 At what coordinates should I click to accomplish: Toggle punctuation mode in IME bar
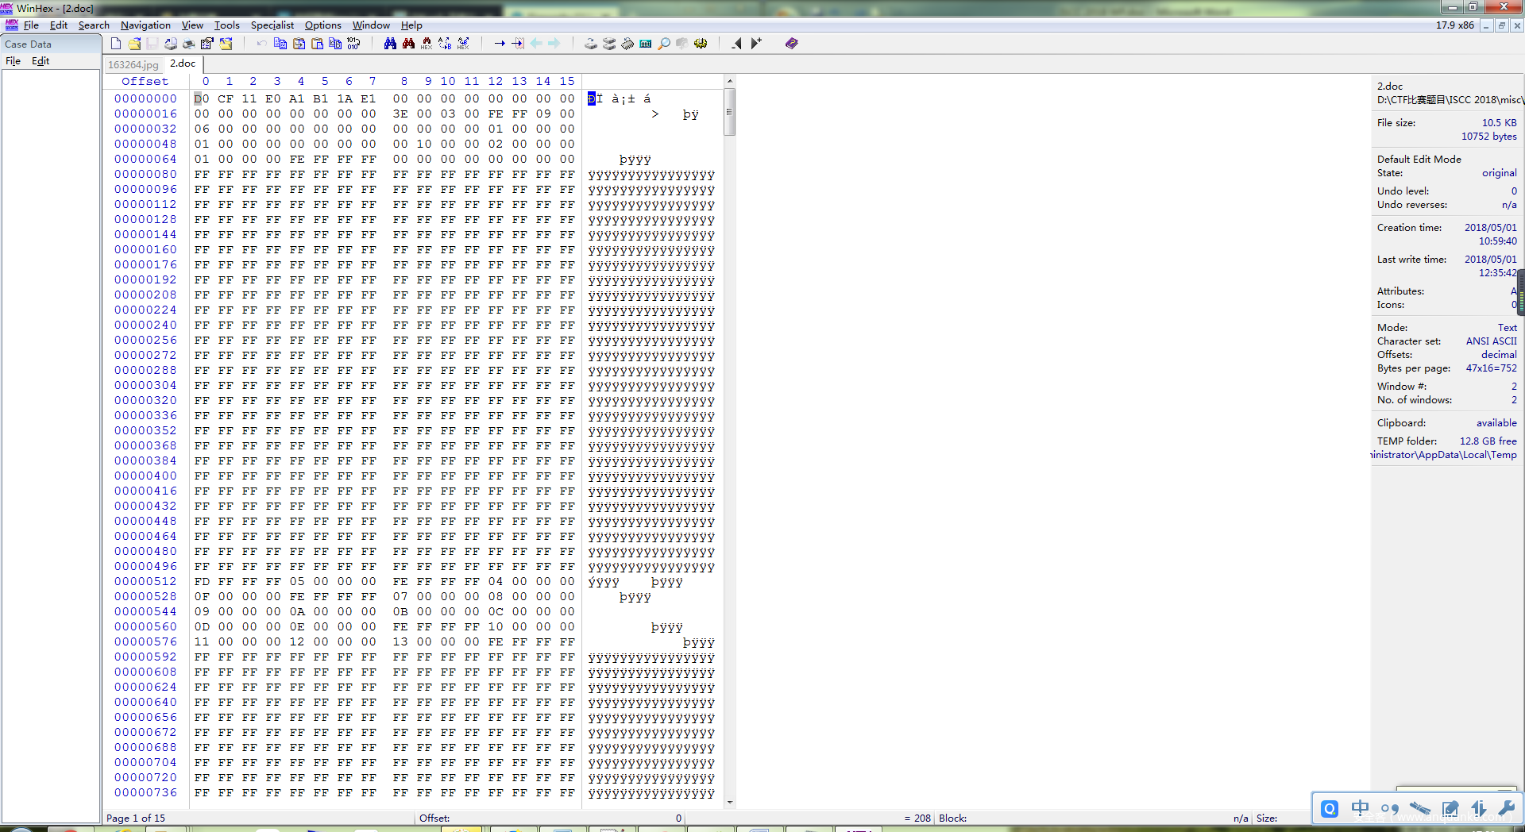pyautogui.click(x=1390, y=808)
